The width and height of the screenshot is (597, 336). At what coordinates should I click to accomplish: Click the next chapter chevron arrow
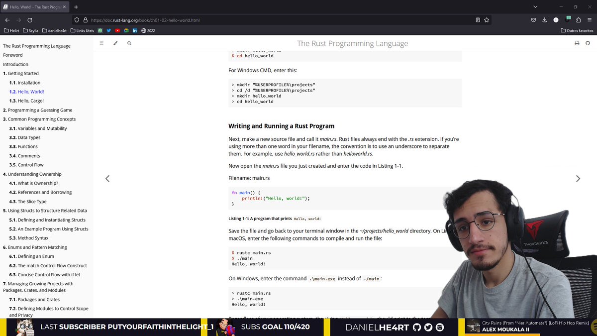tap(578, 178)
